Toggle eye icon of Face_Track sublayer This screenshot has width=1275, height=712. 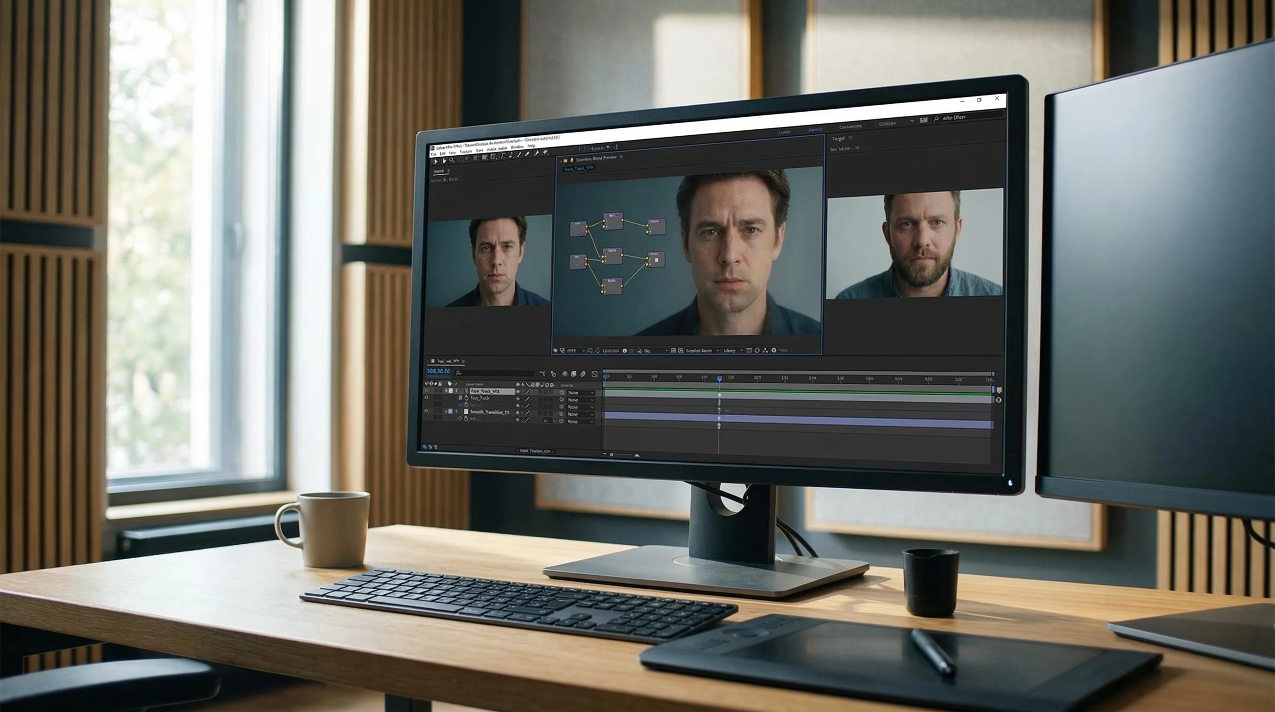click(426, 398)
